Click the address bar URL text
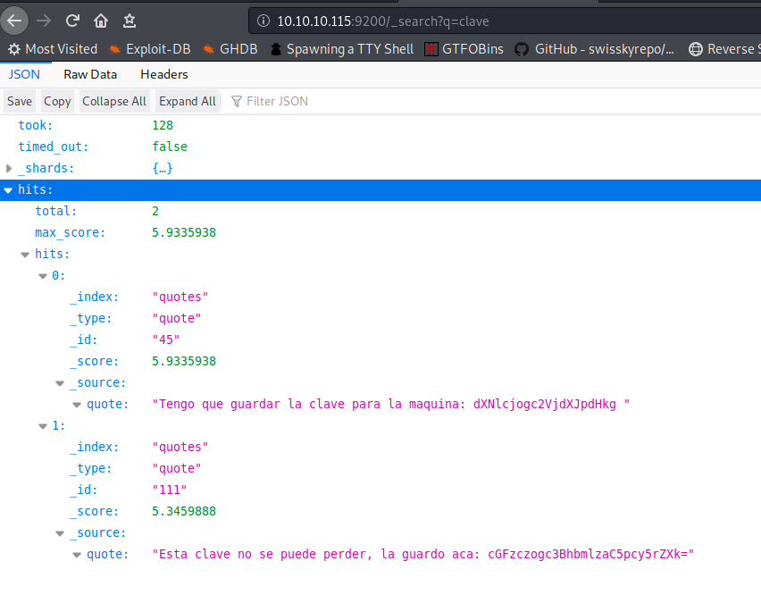The width and height of the screenshot is (761, 603). coord(383,21)
